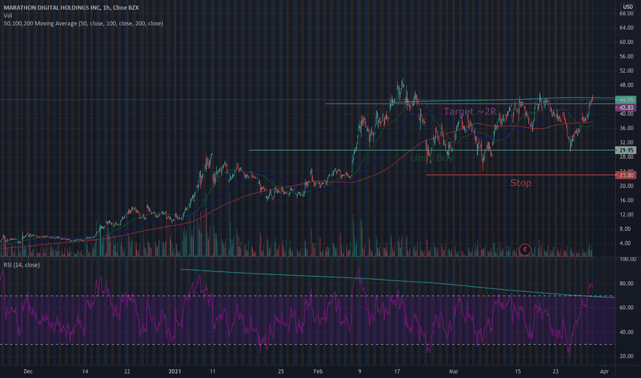641x378 pixels.
Task: Select the 'Limit Buy' annotation text
Action: 432,158
